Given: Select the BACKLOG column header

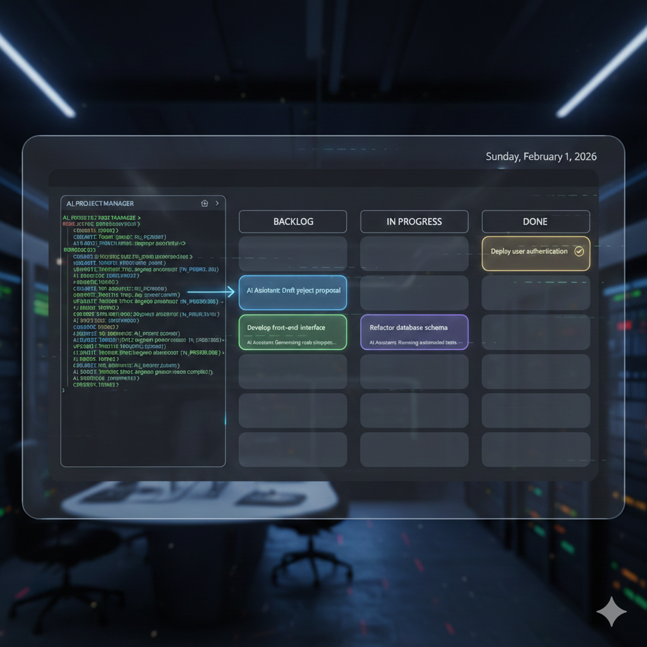Looking at the screenshot, I should point(293,221).
